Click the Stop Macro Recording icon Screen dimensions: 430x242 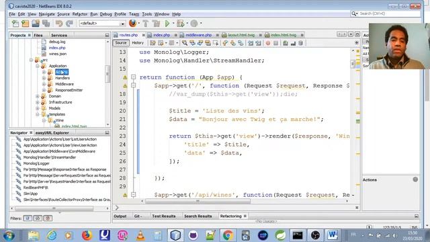(276, 43)
